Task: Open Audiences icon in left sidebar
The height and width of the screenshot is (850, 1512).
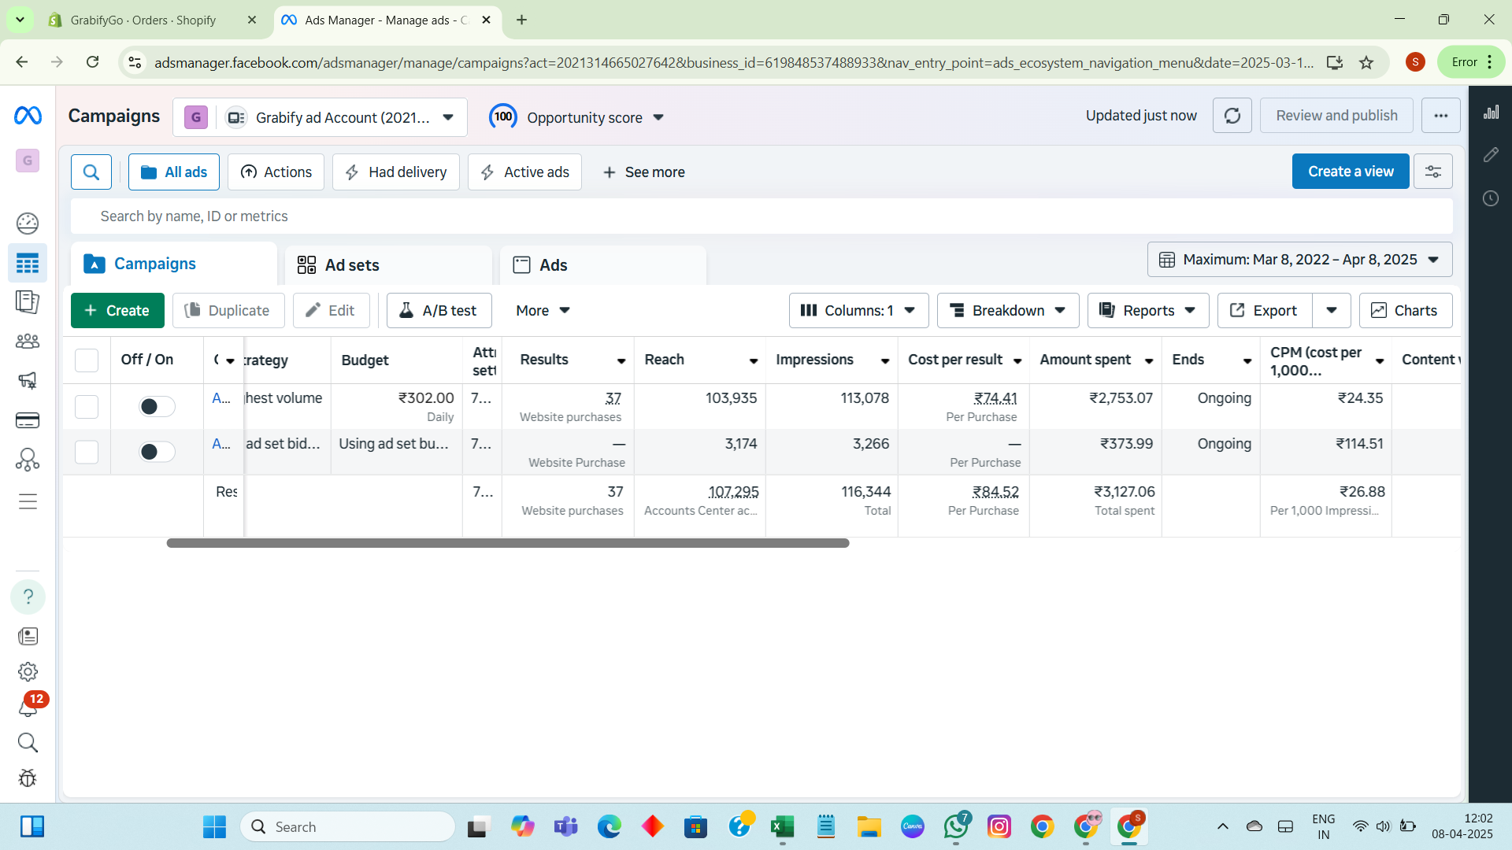Action: (x=28, y=342)
